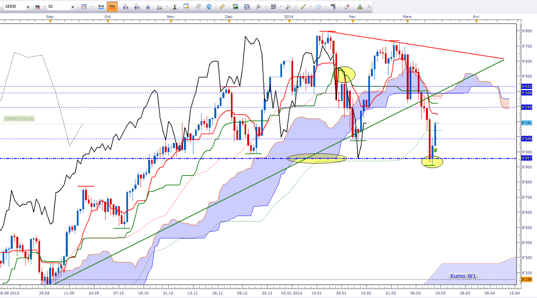Click the Kumo W1 label

pos(463,276)
